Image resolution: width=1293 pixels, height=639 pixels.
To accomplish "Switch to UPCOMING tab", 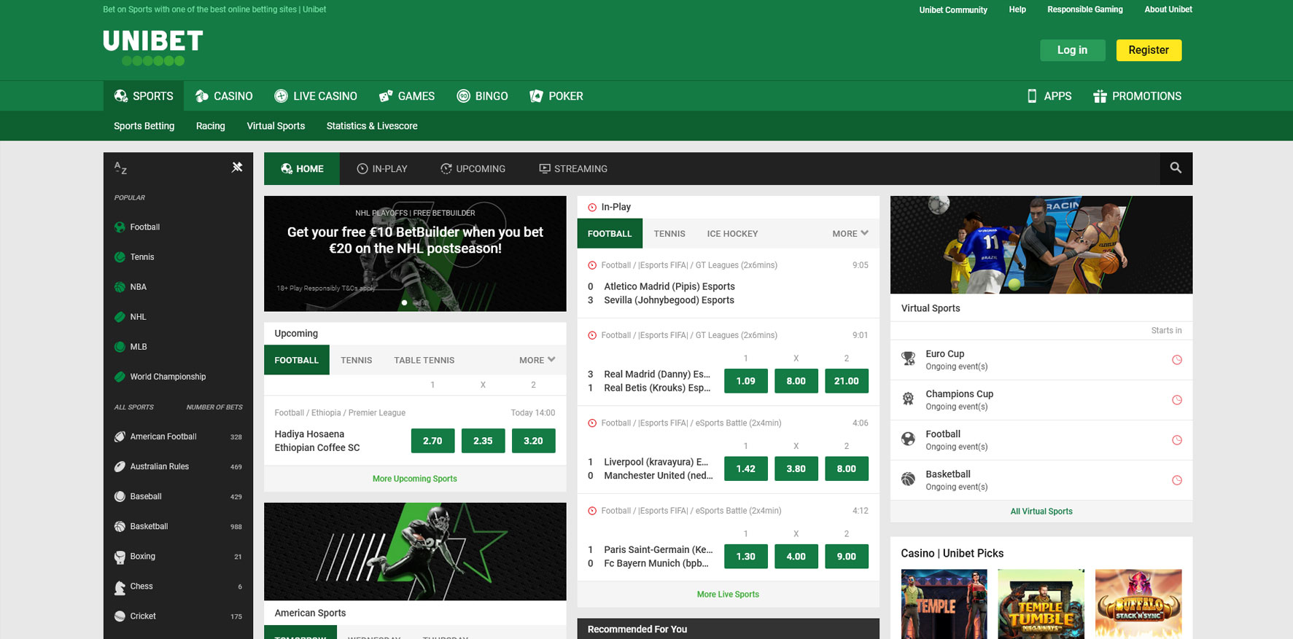I will tap(473, 168).
